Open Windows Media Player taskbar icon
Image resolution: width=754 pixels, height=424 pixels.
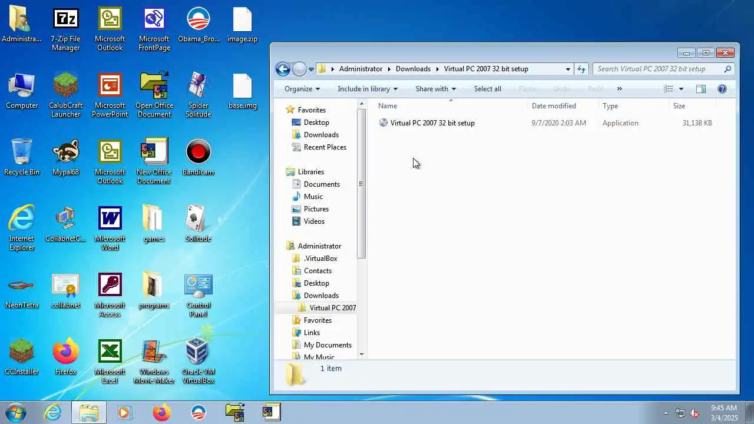click(x=124, y=413)
